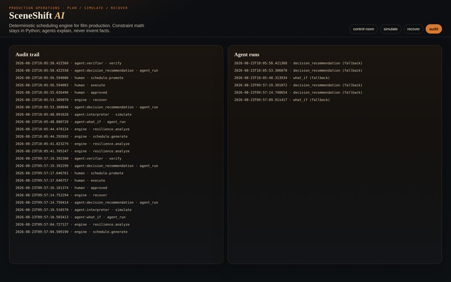Select audit entry 10:05:48.891628 agent:interpreter simulate
Viewport: 451px width, 282px height.
point(74,115)
